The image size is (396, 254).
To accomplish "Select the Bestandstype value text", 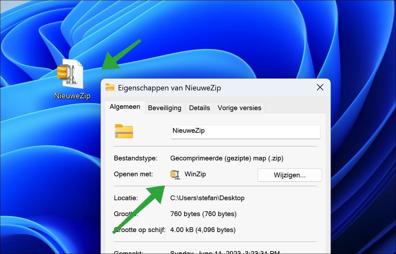I will 227,158.
